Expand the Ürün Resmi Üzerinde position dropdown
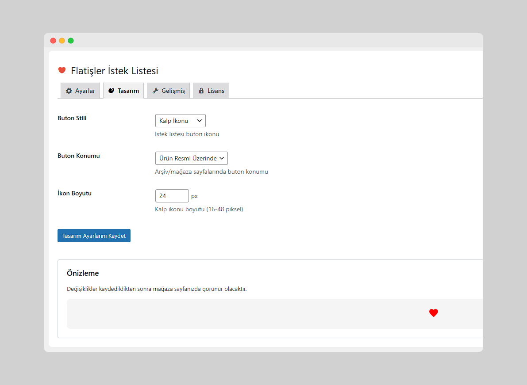The height and width of the screenshot is (385, 527). [191, 158]
